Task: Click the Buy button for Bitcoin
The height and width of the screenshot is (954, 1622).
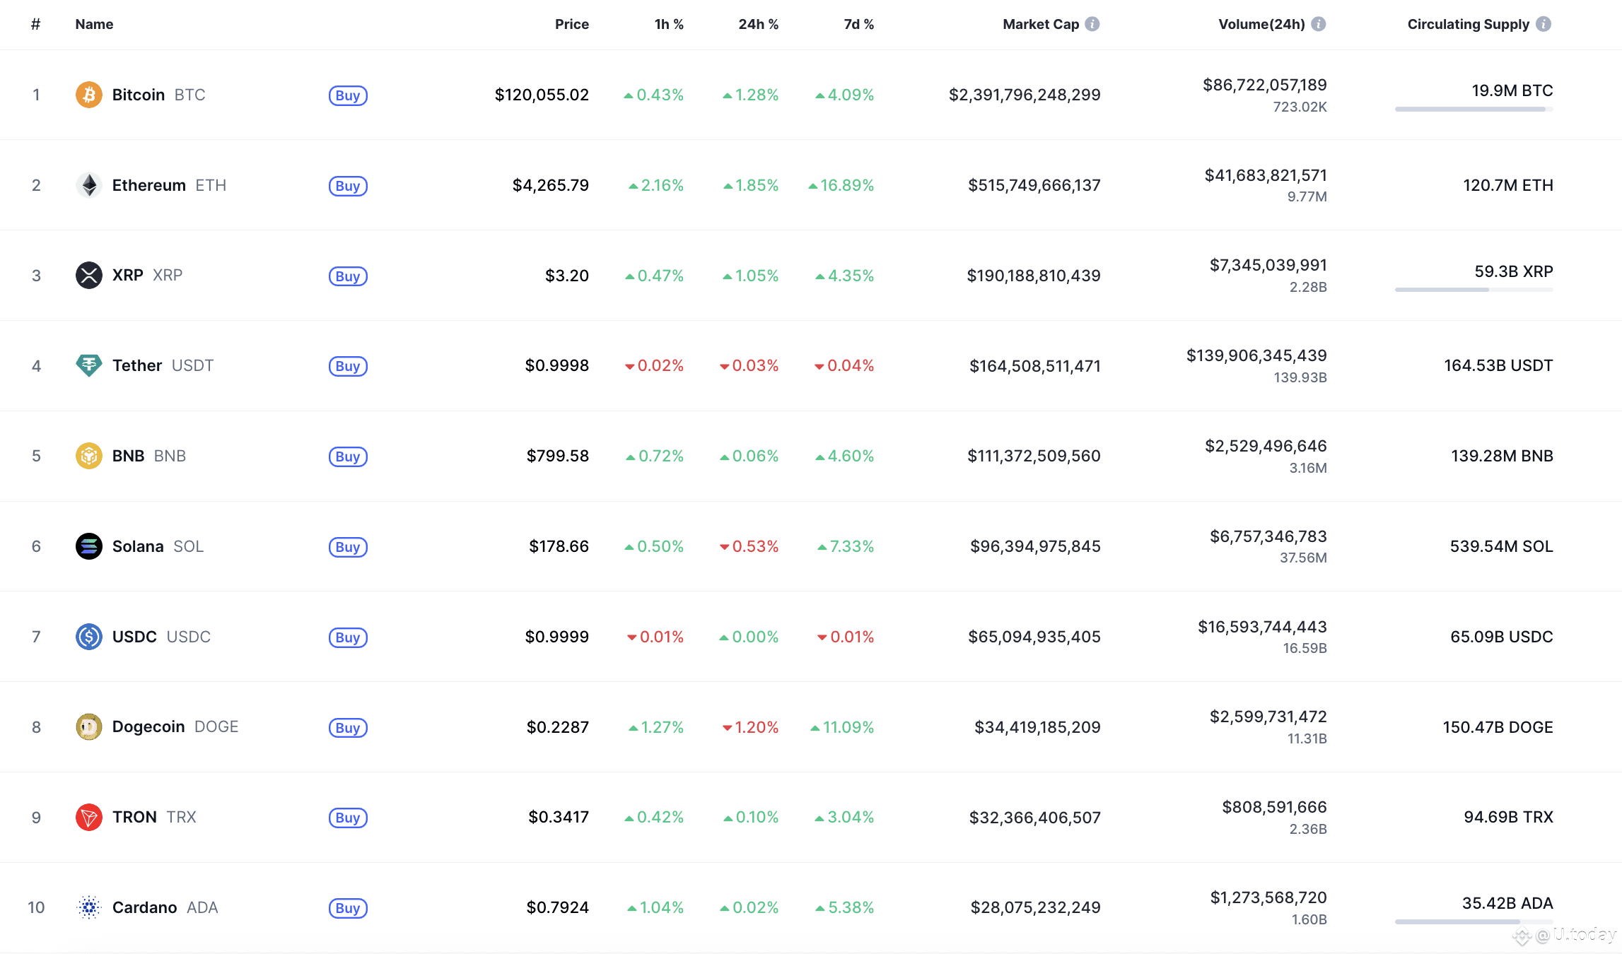Action: 348,95
